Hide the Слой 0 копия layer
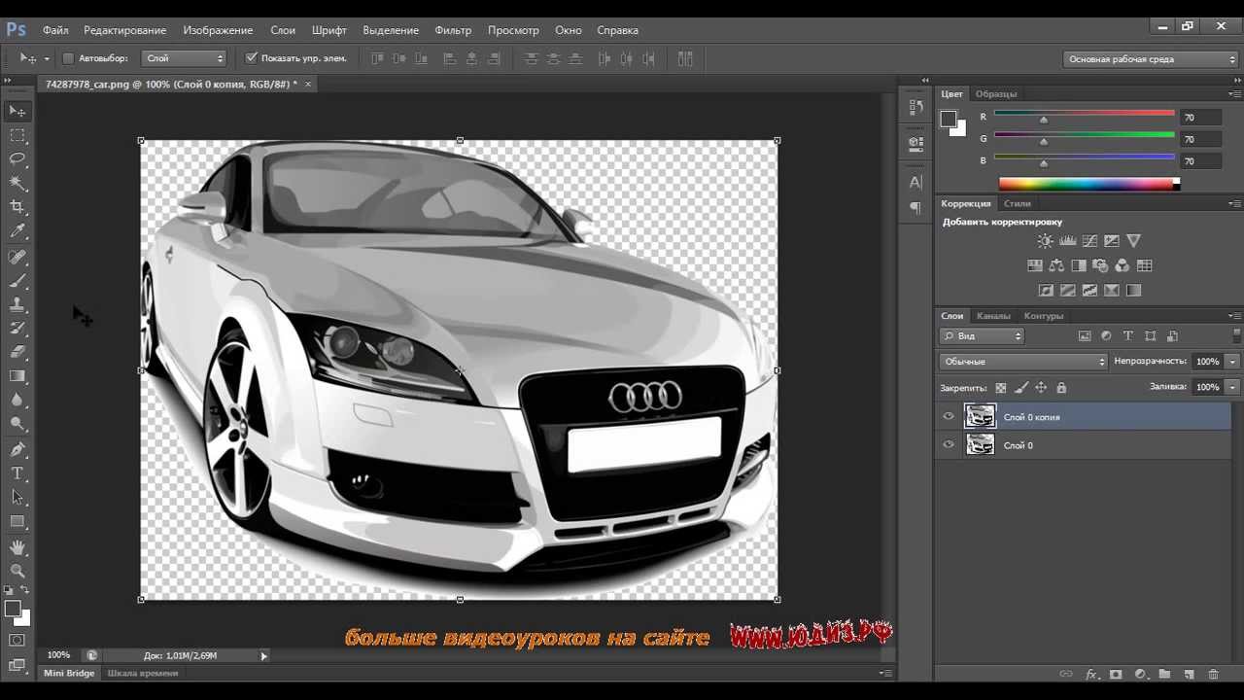The image size is (1244, 700). 949,417
